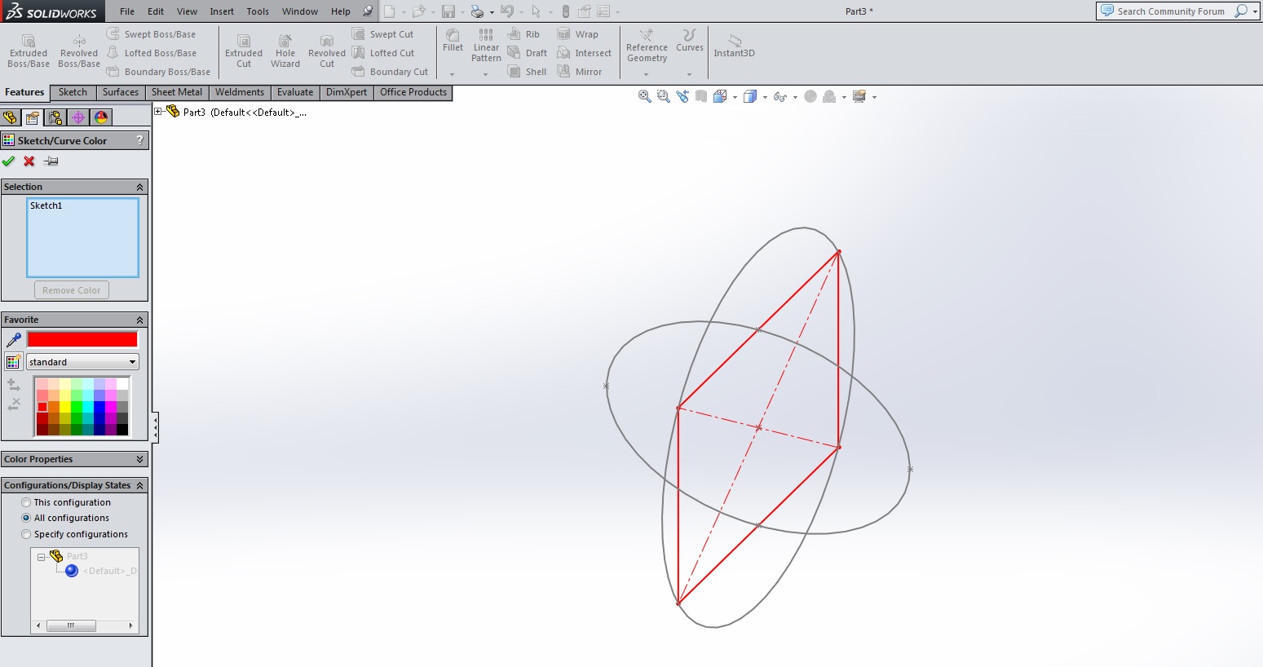Click the eyedropper color picker icon
This screenshot has height=667, width=1263.
(x=13, y=340)
